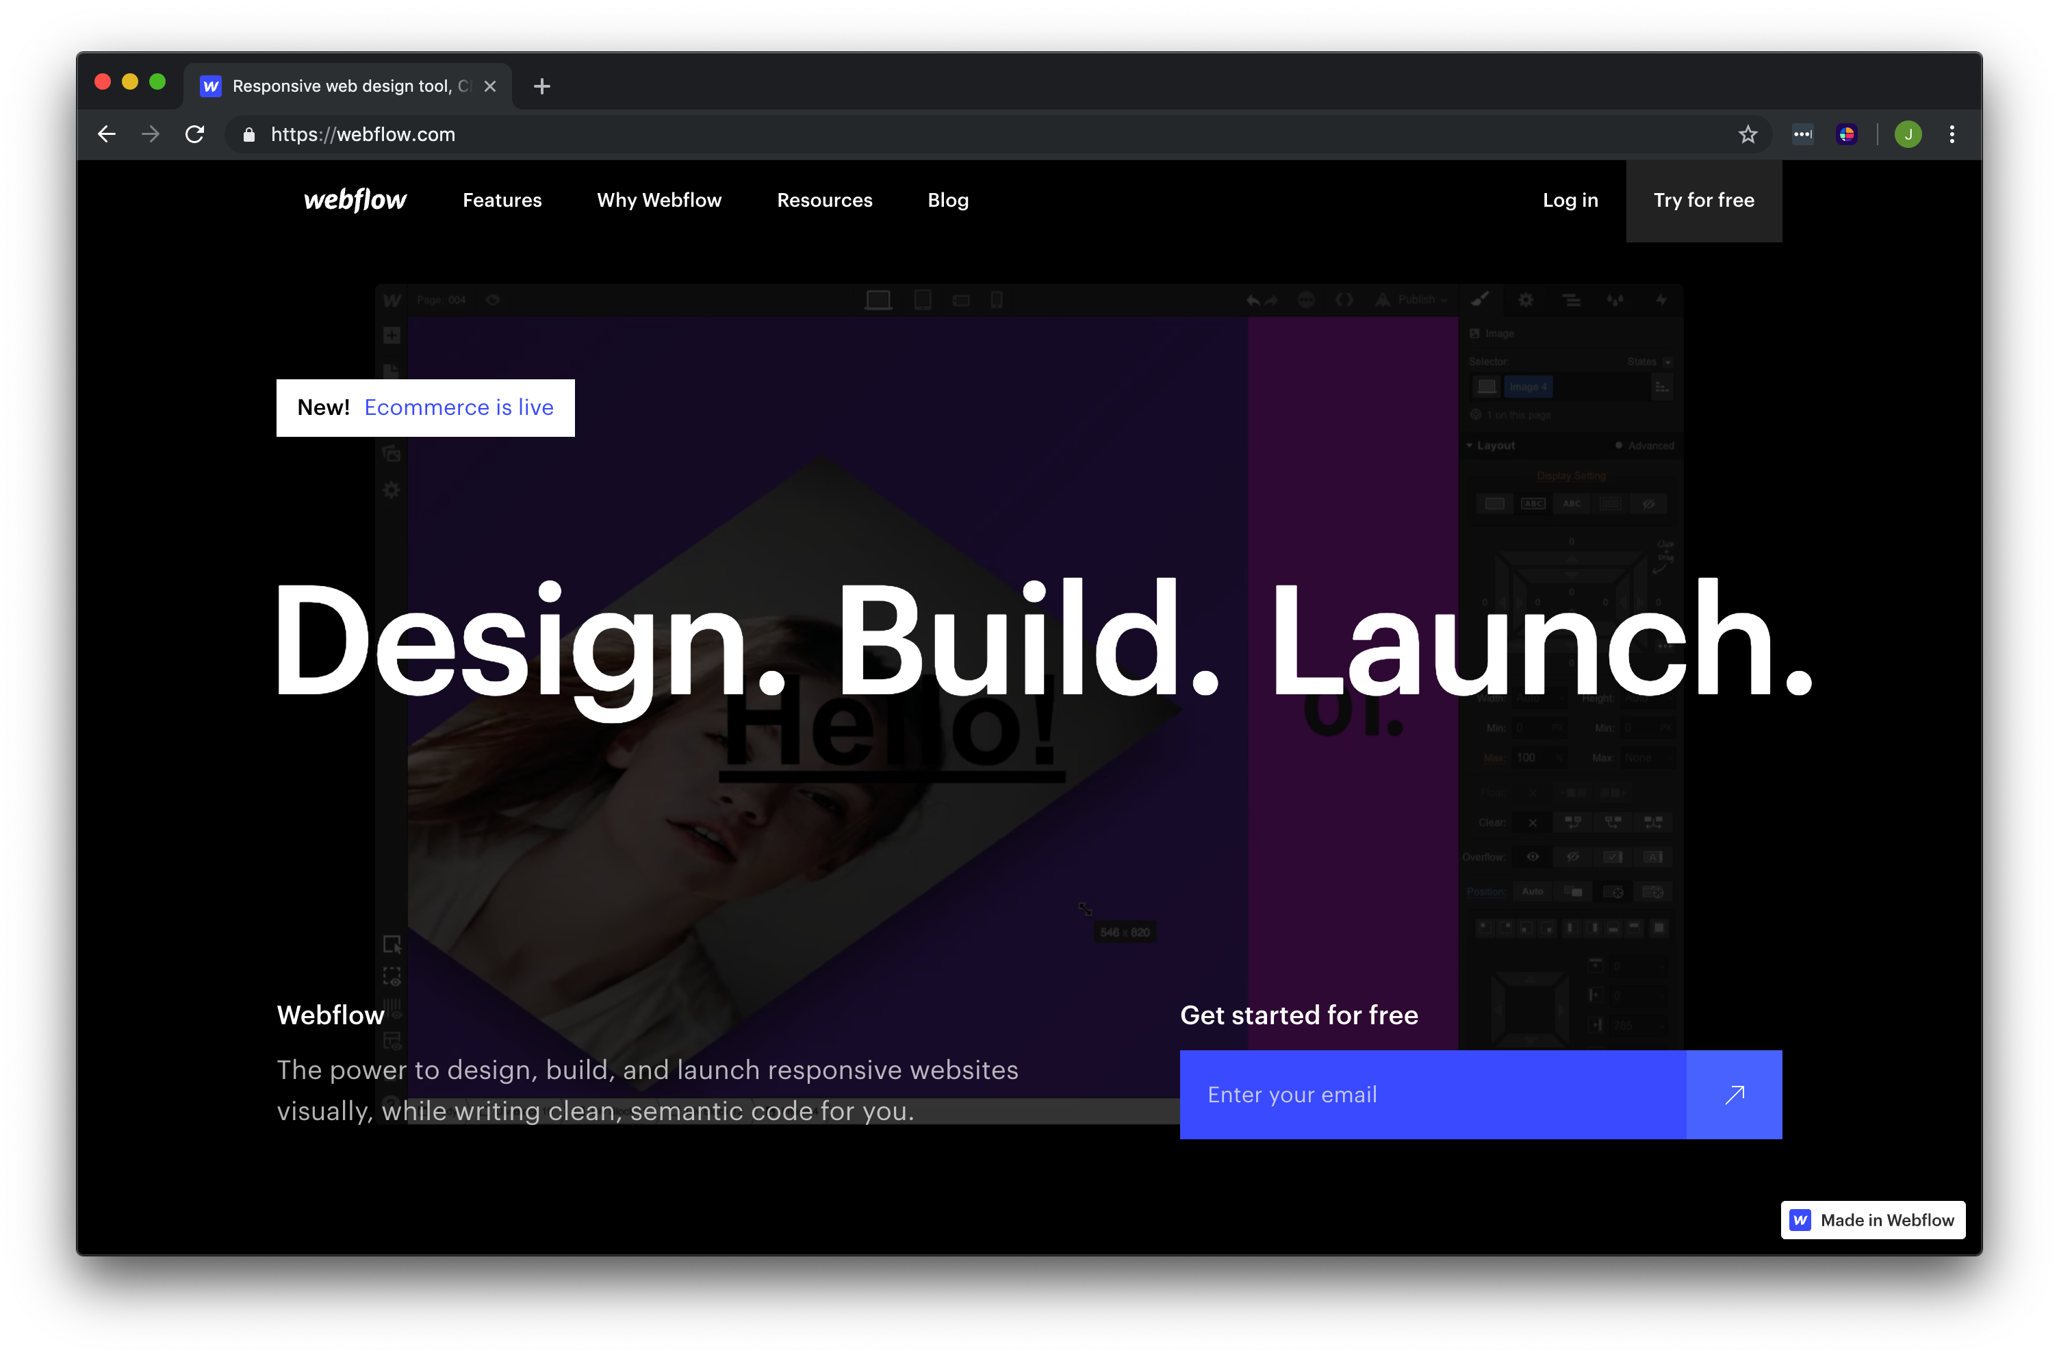Visit the Blog link
This screenshot has height=1357, width=2059.
pyautogui.click(x=948, y=200)
